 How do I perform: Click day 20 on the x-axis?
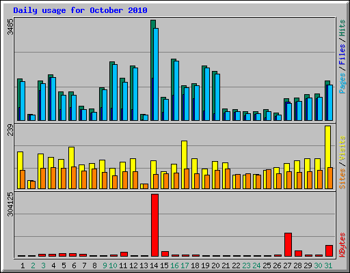click(215, 265)
